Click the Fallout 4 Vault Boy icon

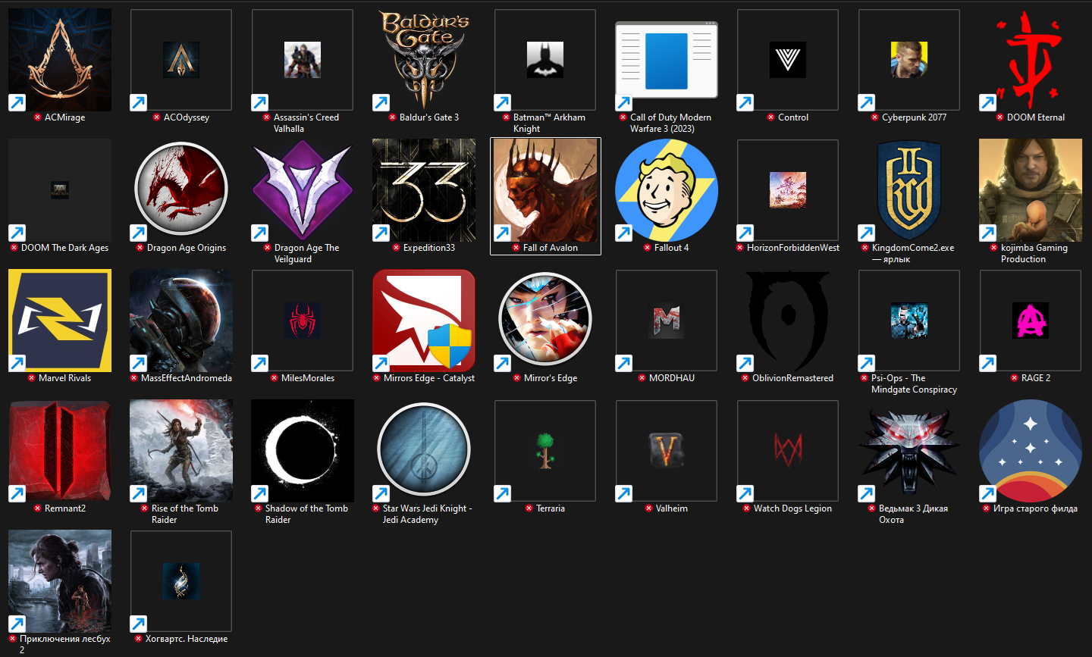[667, 190]
